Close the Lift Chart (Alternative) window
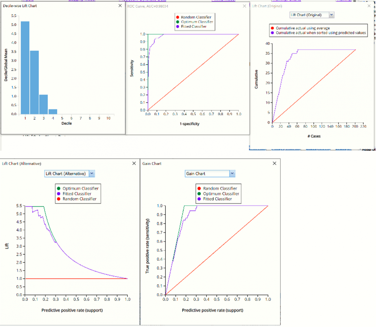The image size is (376, 327). 134,163
